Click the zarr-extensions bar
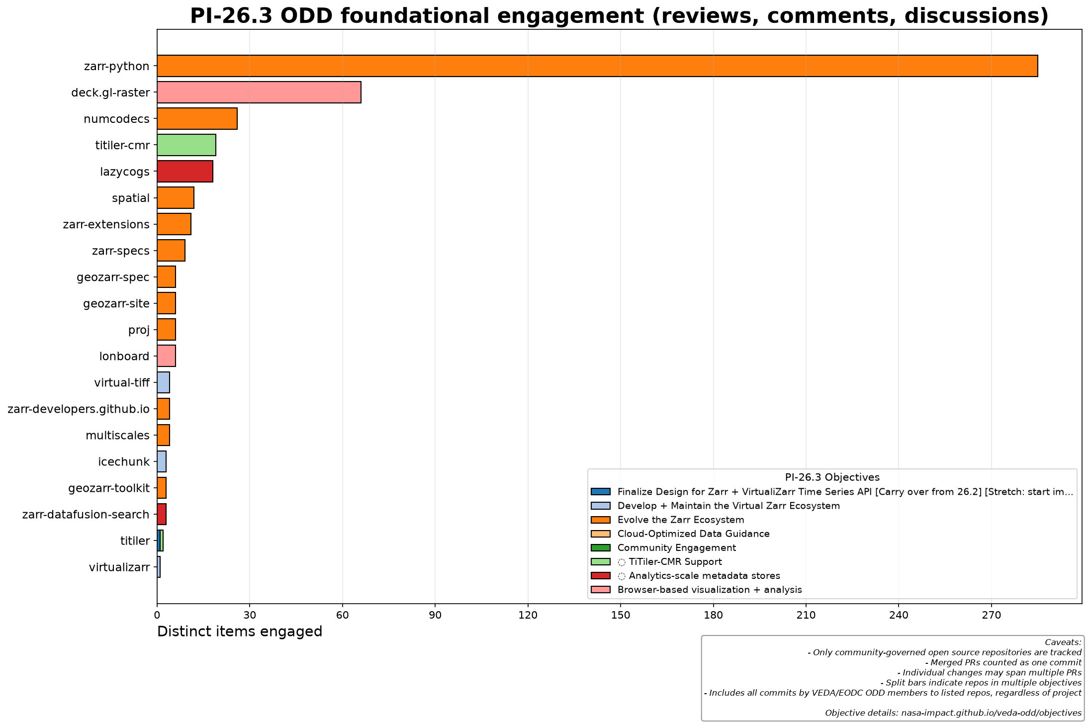The height and width of the screenshot is (726, 1089). point(174,224)
